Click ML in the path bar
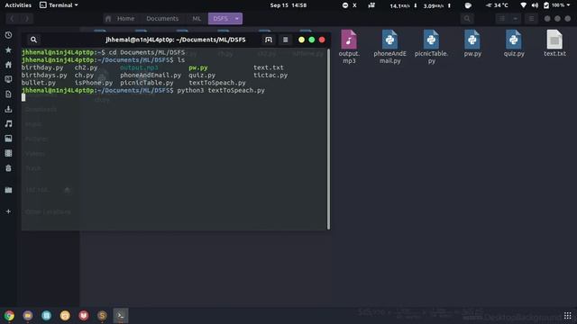 pyautogui.click(x=197, y=18)
